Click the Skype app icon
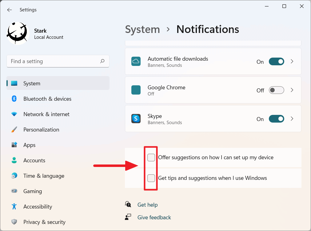Screen dimensions: 311x231 point(136,119)
